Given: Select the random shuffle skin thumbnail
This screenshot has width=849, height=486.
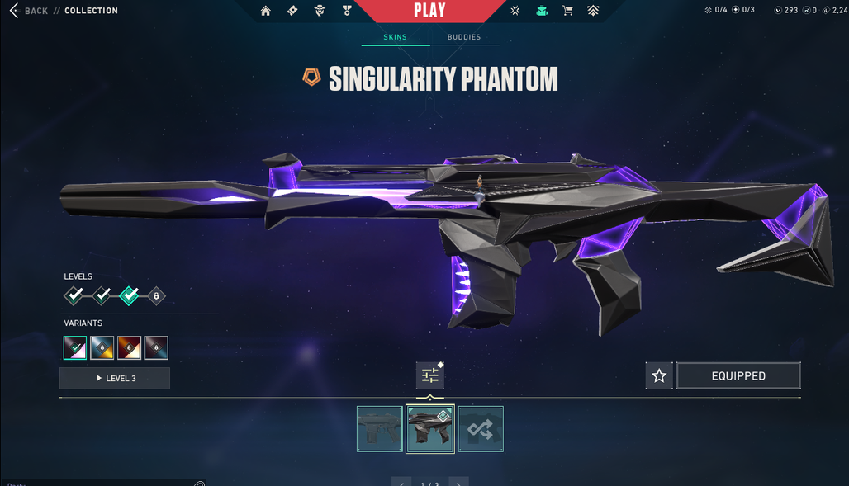Looking at the screenshot, I should click(x=481, y=429).
